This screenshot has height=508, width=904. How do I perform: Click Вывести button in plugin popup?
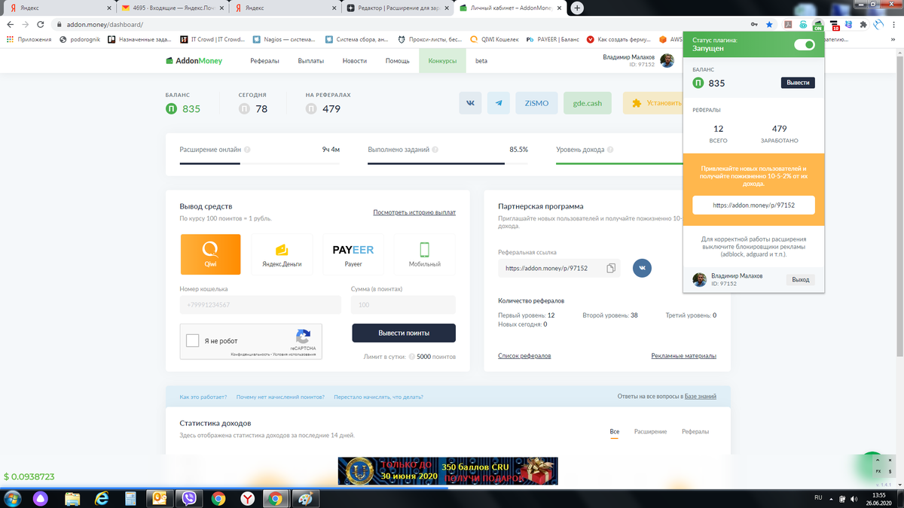coord(798,83)
